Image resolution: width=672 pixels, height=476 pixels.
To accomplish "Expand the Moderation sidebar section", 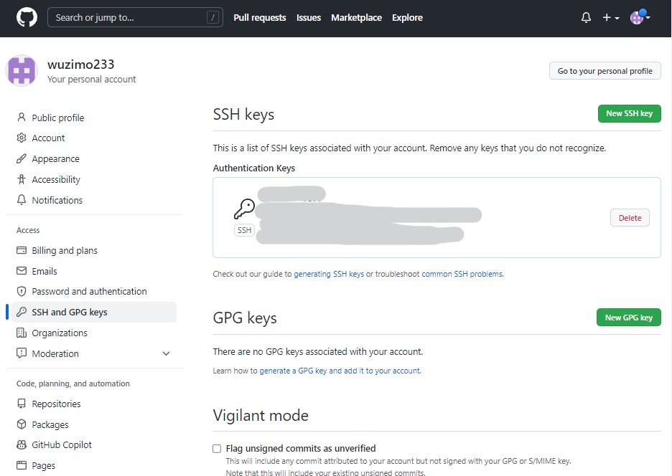I will tap(167, 354).
